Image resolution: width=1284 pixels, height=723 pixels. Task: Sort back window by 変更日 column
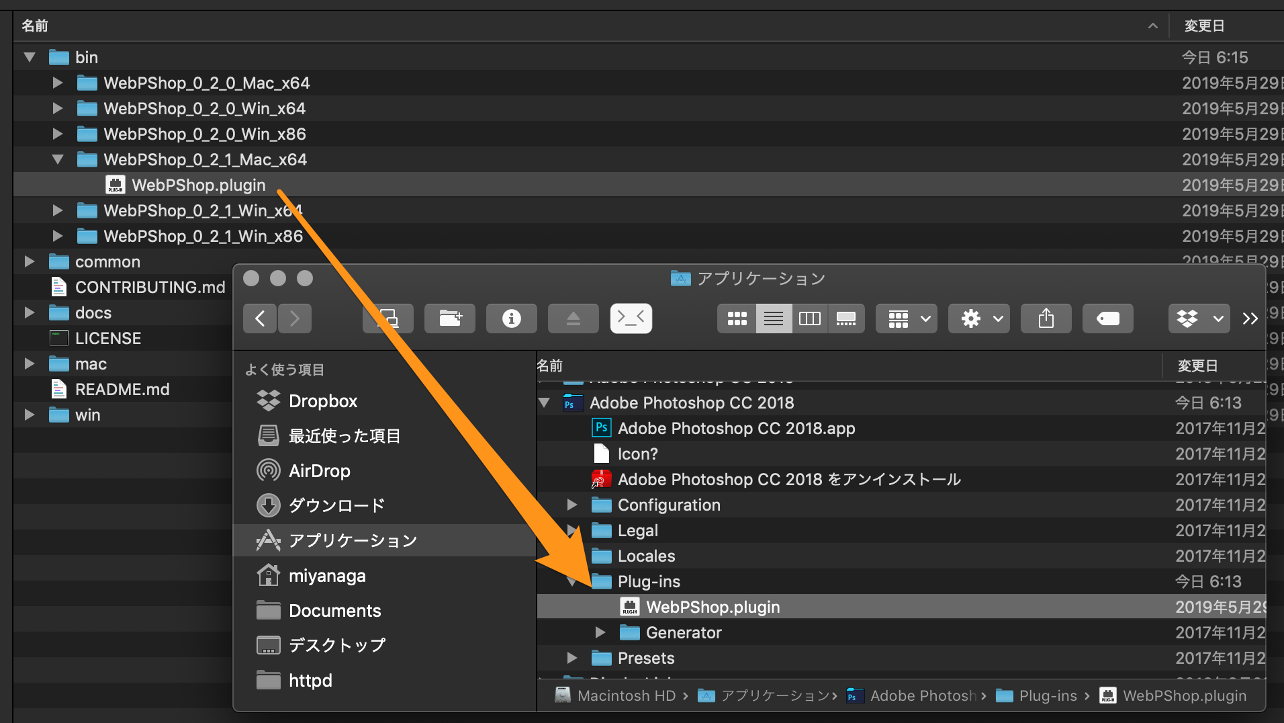click(x=1228, y=26)
